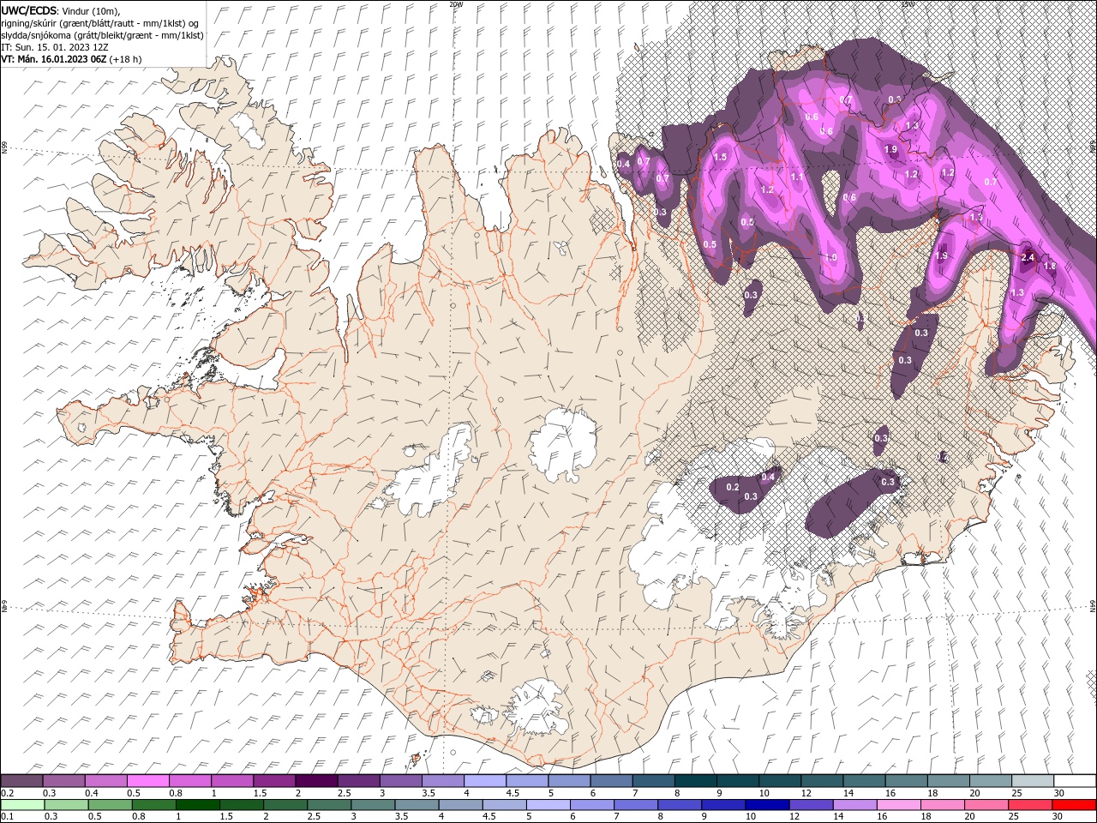This screenshot has width=1097, height=823.
Task: Click the 15W longitude label
Action: tap(907, 4)
